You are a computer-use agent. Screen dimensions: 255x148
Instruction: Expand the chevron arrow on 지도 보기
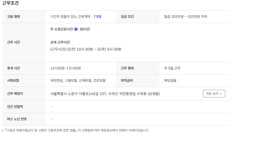[221, 94]
